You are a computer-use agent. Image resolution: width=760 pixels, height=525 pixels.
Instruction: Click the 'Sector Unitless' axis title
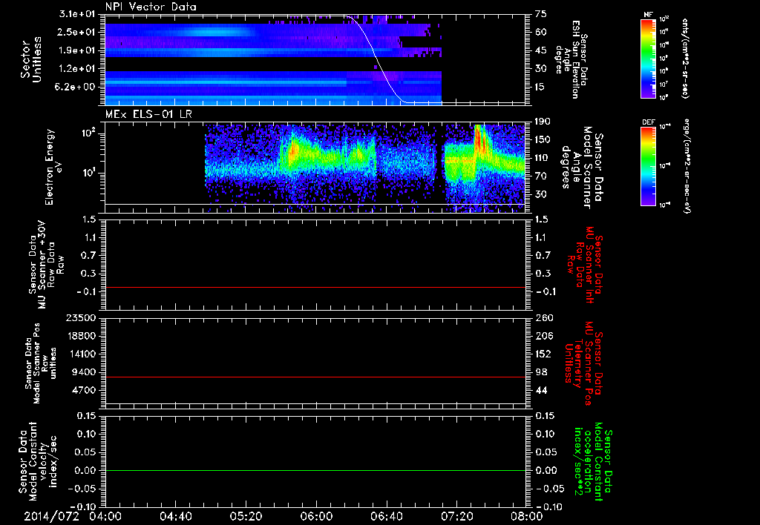(x=31, y=59)
